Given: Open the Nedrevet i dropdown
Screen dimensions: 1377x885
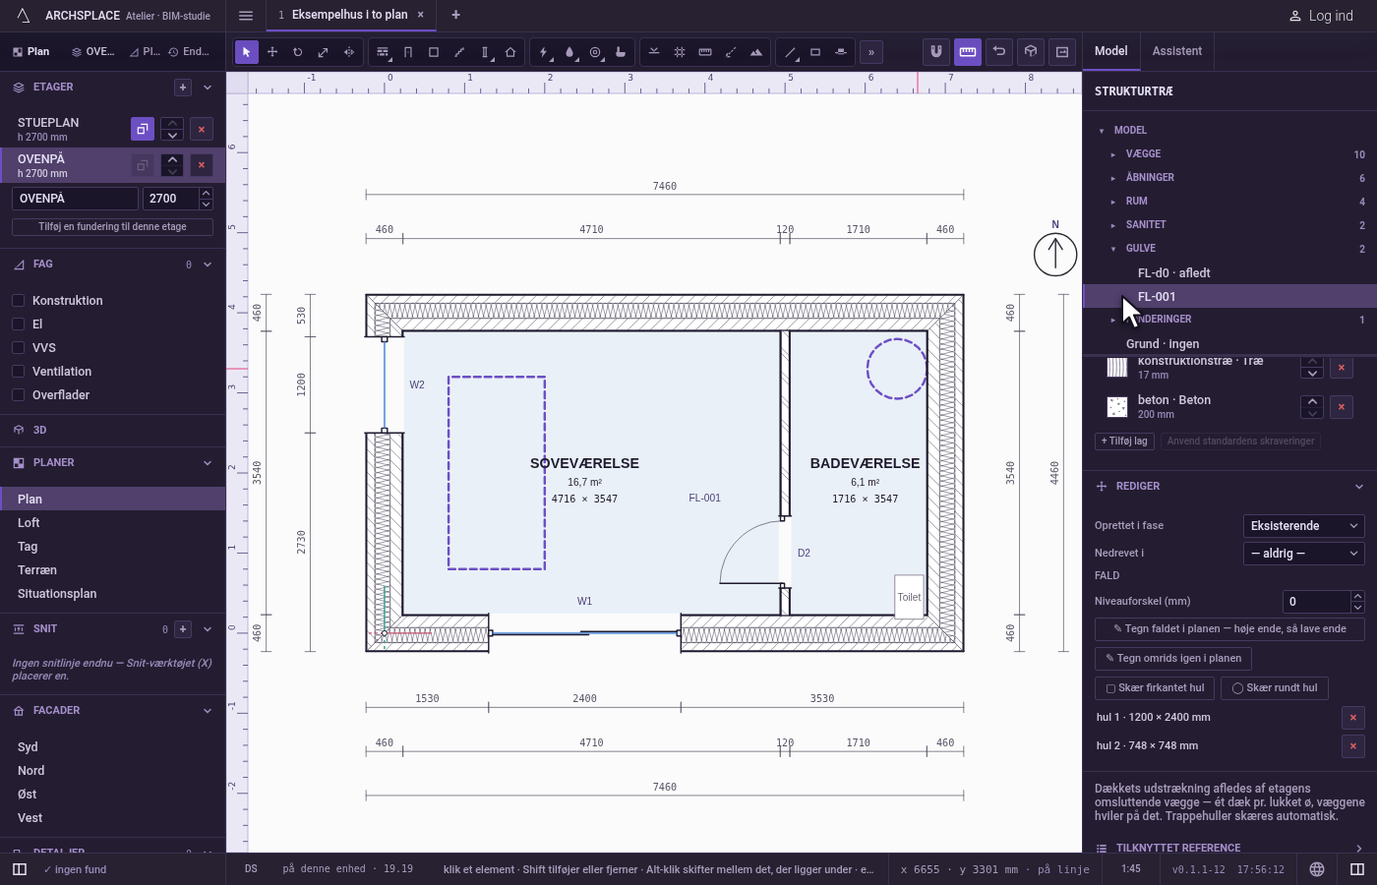Looking at the screenshot, I should point(1304,554).
